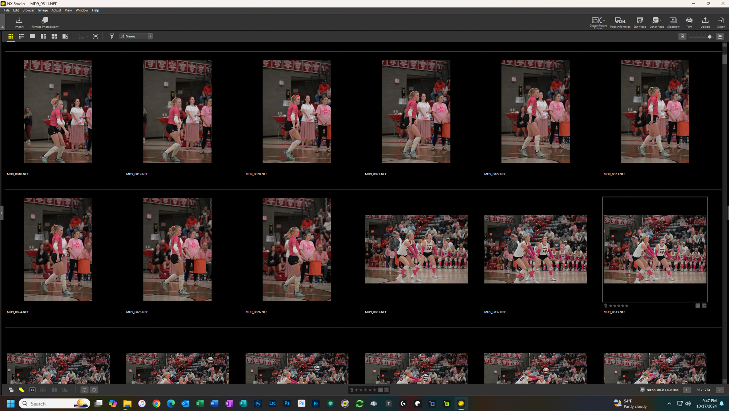Expand the right panel handle

pyautogui.click(x=728, y=213)
